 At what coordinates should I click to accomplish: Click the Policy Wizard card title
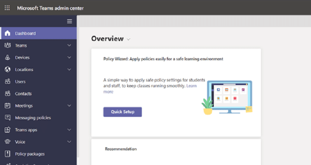coord(163,59)
